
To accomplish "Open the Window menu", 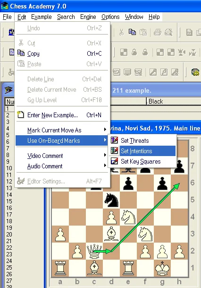I will tap(134, 17).
